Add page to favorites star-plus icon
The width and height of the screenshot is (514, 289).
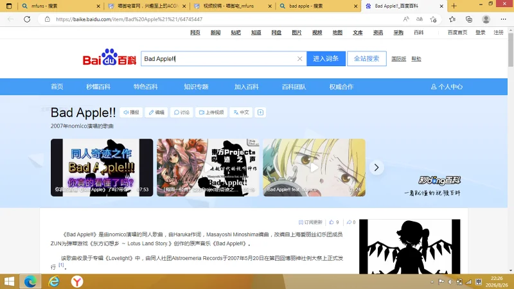(433, 19)
